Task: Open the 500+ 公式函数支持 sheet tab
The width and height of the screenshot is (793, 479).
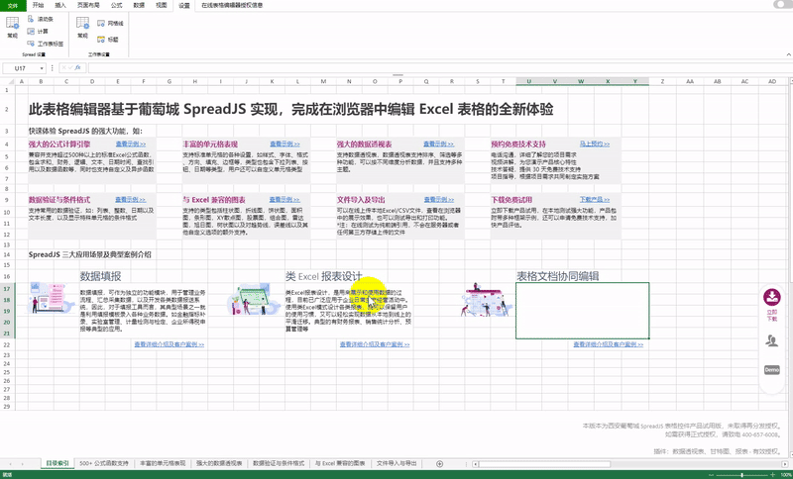Action: point(104,463)
